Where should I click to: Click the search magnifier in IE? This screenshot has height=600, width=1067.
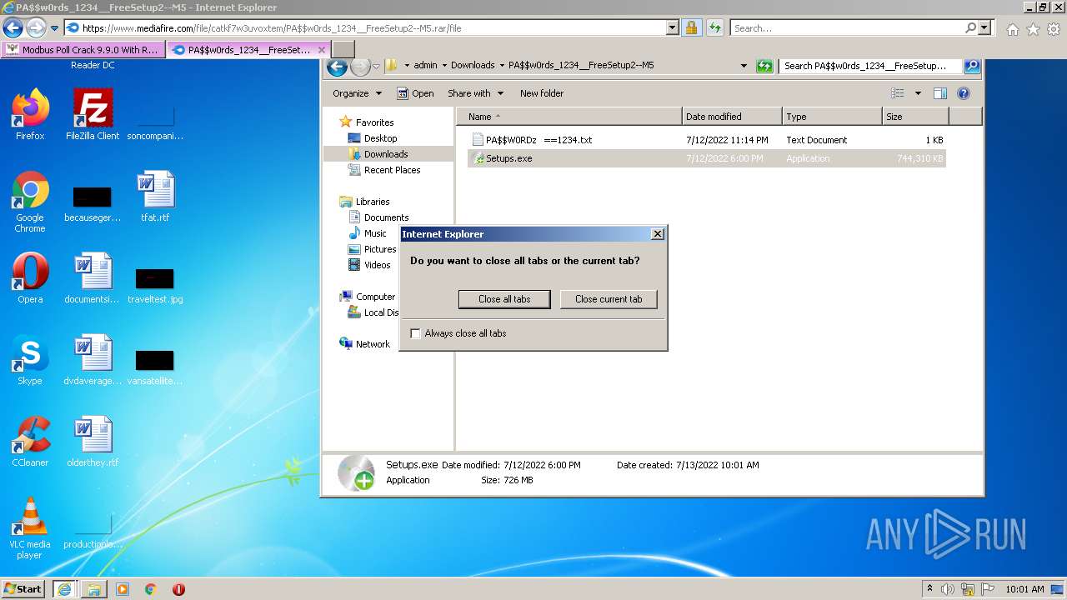click(x=970, y=27)
